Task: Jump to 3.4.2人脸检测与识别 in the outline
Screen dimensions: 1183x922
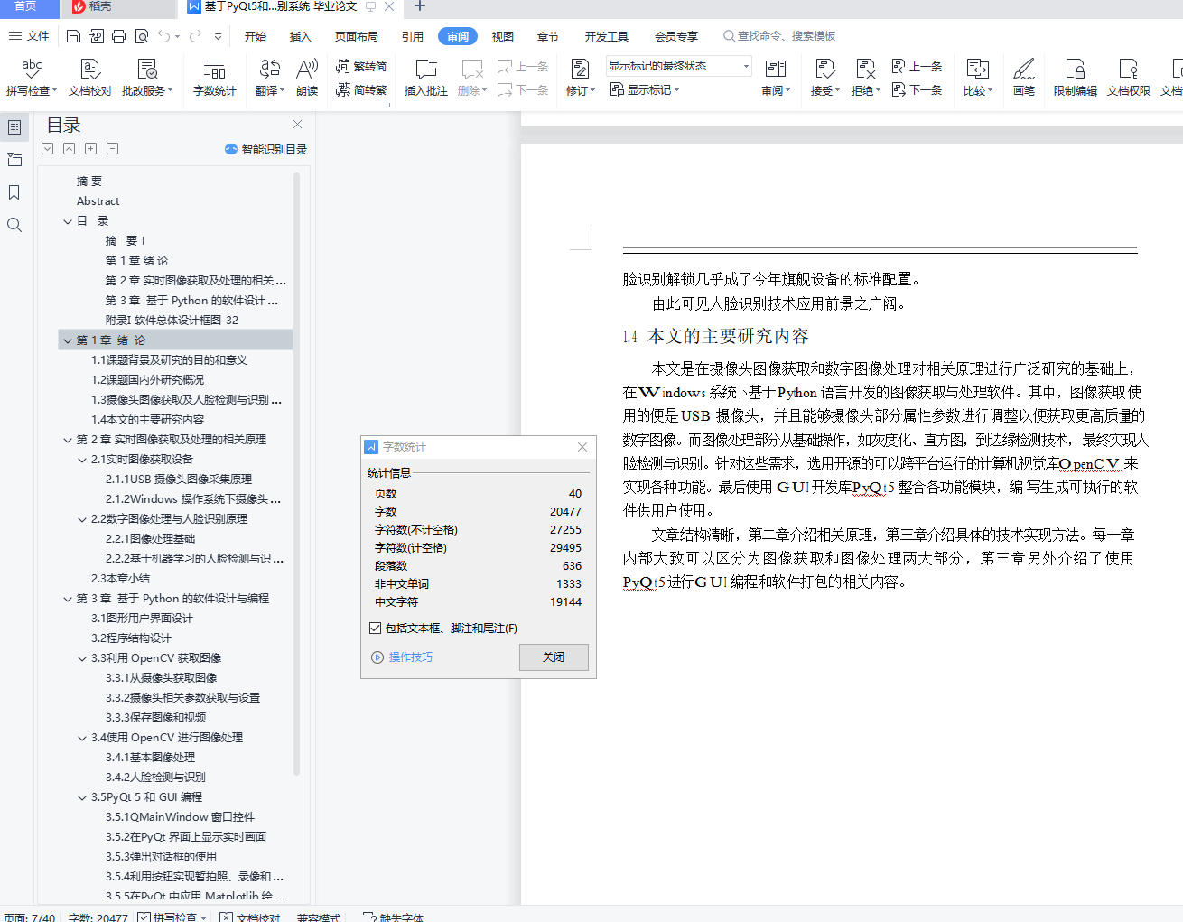Action: pos(155,778)
